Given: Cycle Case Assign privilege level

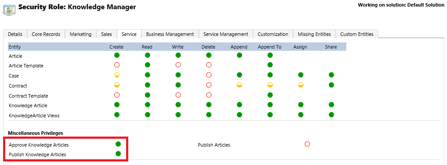Looking at the screenshot, I should tap(300, 75).
